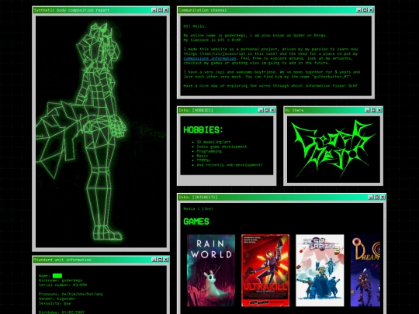Click the "Info: [HOBBIES]" title bar text
Screen dimensions: 419x314
(x=196, y=110)
